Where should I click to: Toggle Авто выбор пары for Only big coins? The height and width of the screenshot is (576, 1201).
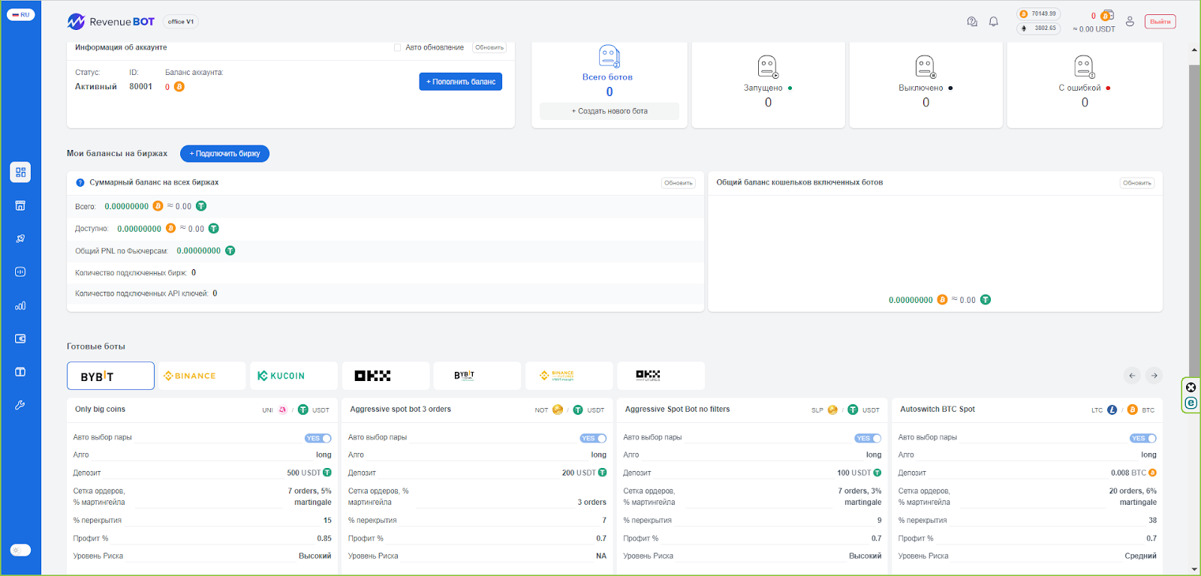318,438
